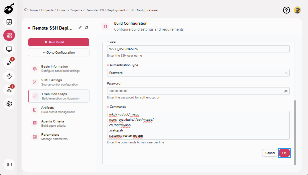308x175 pixels.
Task: Open Basic Information section
Action: (59, 69)
